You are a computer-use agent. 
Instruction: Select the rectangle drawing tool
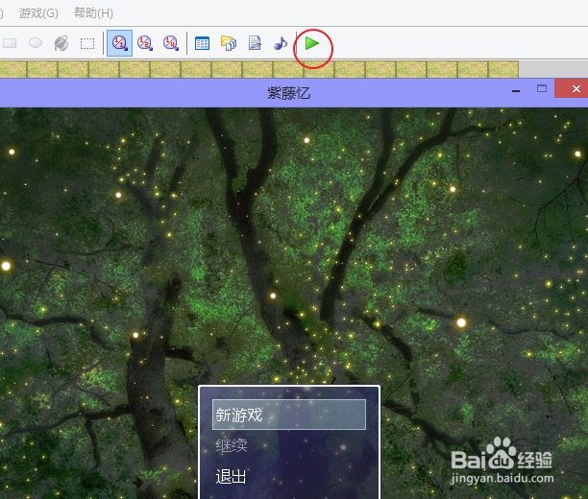[x=10, y=43]
